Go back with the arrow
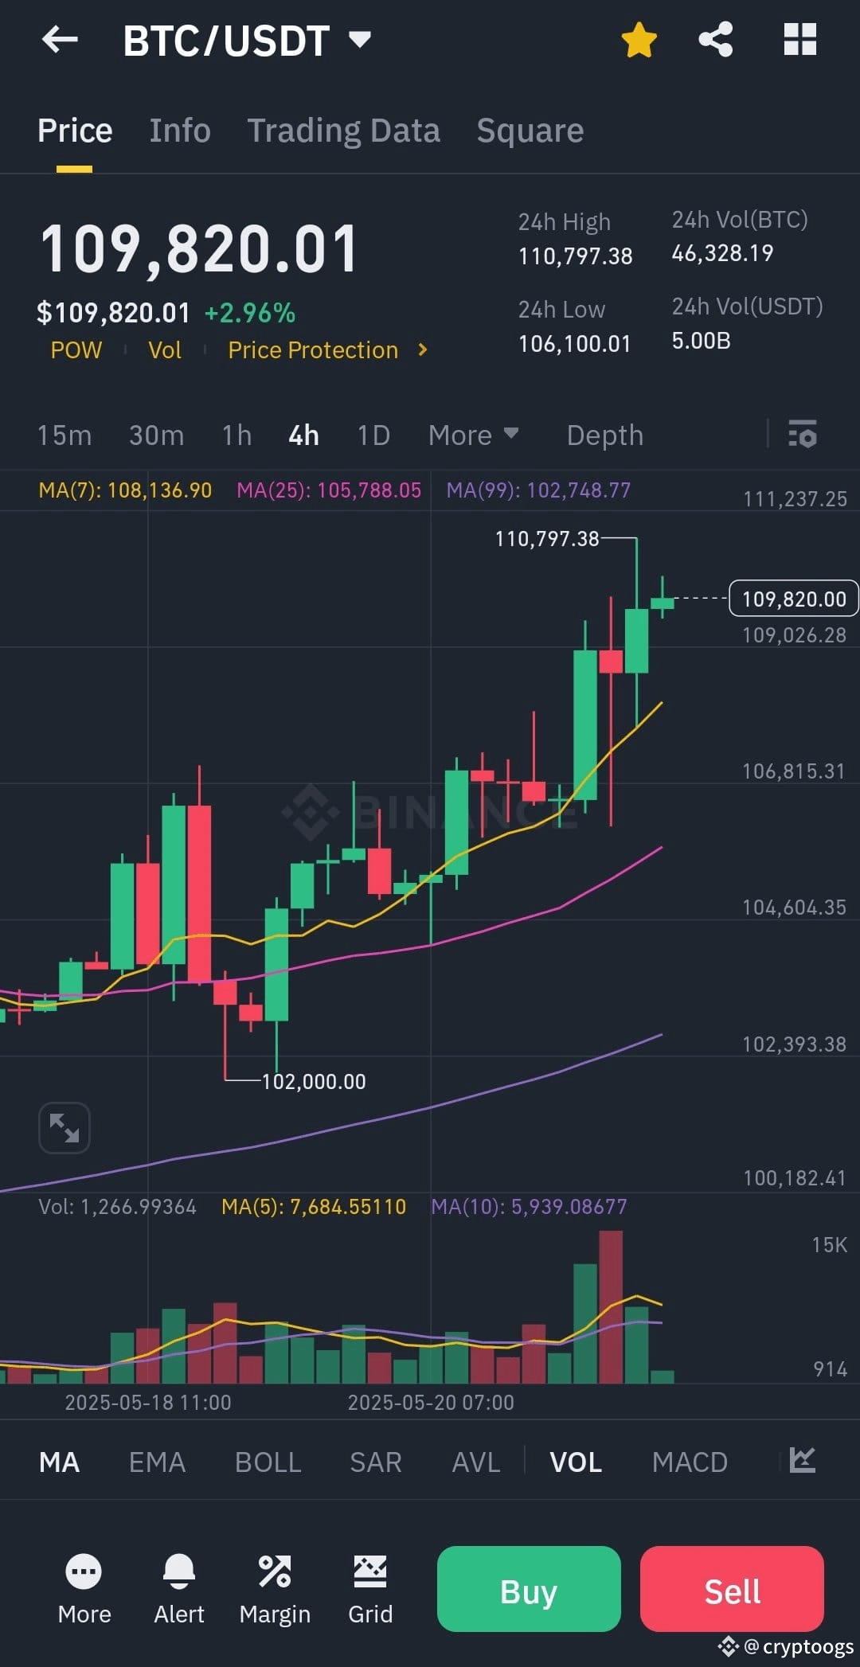The height and width of the screenshot is (1667, 860). click(x=58, y=39)
